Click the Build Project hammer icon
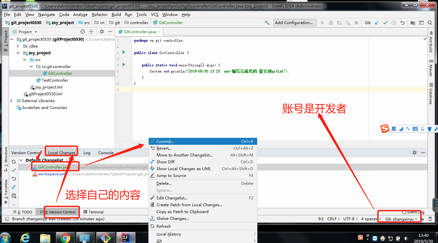This screenshot has width=438, height=243. tap(267, 23)
